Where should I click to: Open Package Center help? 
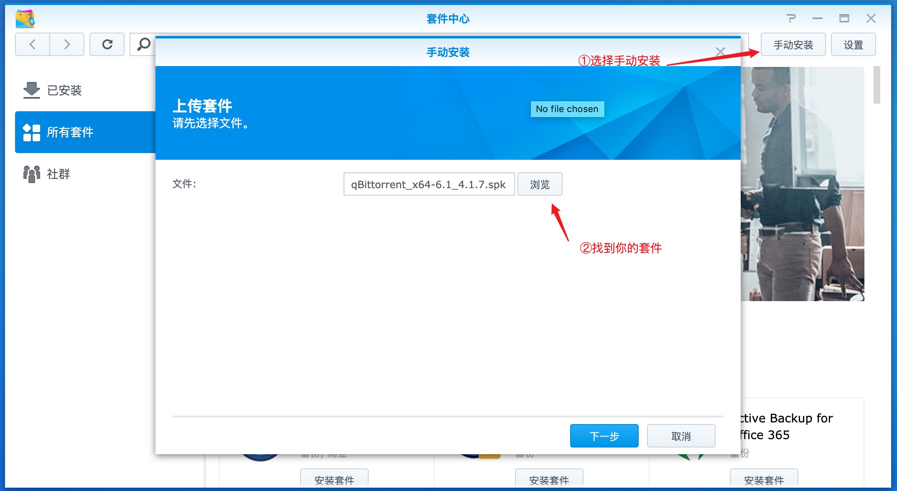click(792, 18)
